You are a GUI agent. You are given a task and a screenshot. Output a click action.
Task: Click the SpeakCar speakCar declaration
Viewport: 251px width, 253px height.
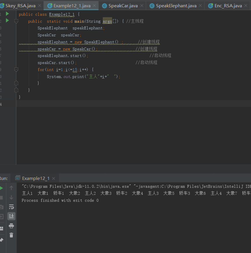tap(59, 35)
